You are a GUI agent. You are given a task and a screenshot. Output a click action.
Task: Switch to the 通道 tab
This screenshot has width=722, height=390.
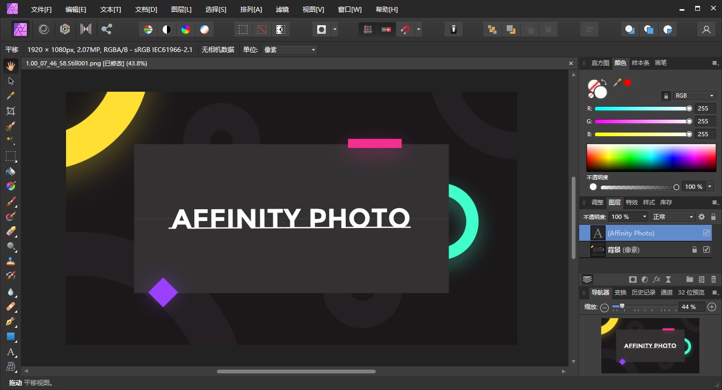[666, 292]
